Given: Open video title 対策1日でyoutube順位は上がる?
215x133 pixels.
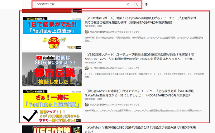Looking at the screenshot, I should click(x=140, y=20).
